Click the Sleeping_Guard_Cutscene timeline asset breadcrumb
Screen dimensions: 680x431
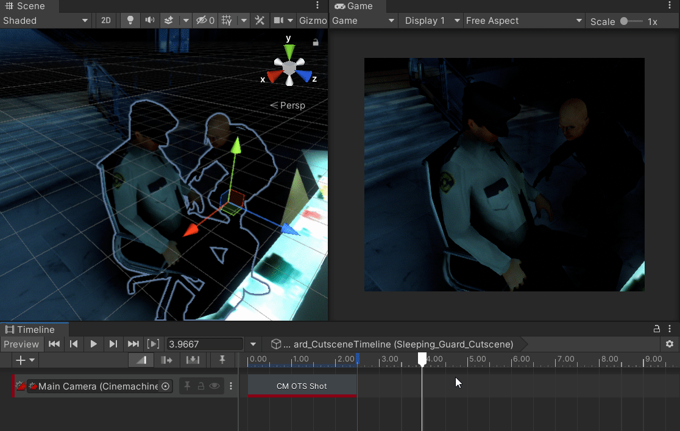[398, 344]
